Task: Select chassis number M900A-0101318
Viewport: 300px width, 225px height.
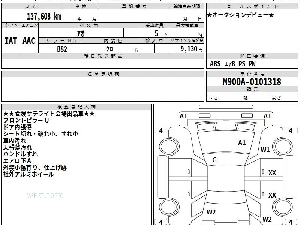Action: [x=252, y=82]
